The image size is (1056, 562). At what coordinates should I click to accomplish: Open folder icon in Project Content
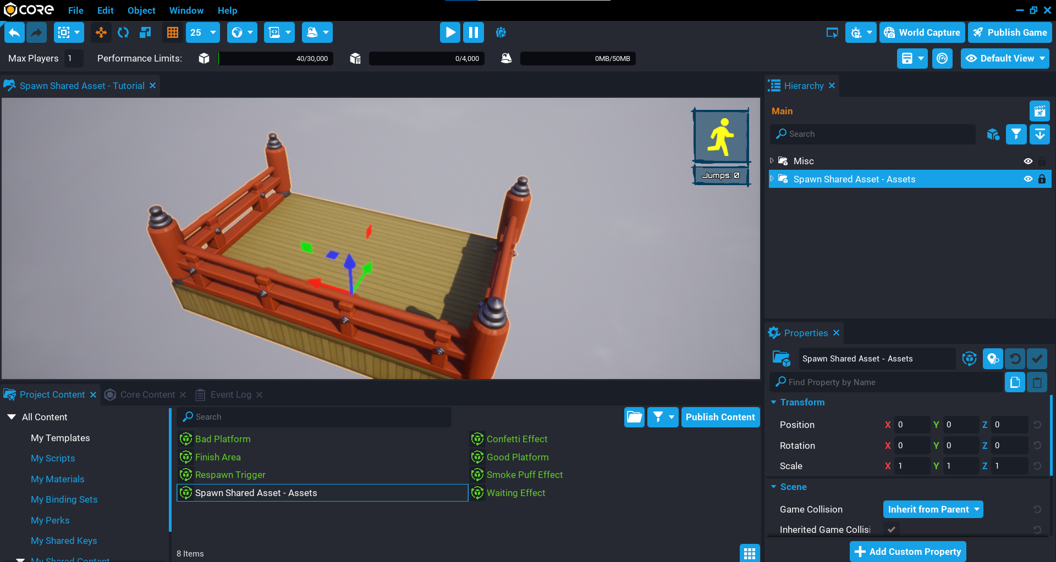click(634, 417)
